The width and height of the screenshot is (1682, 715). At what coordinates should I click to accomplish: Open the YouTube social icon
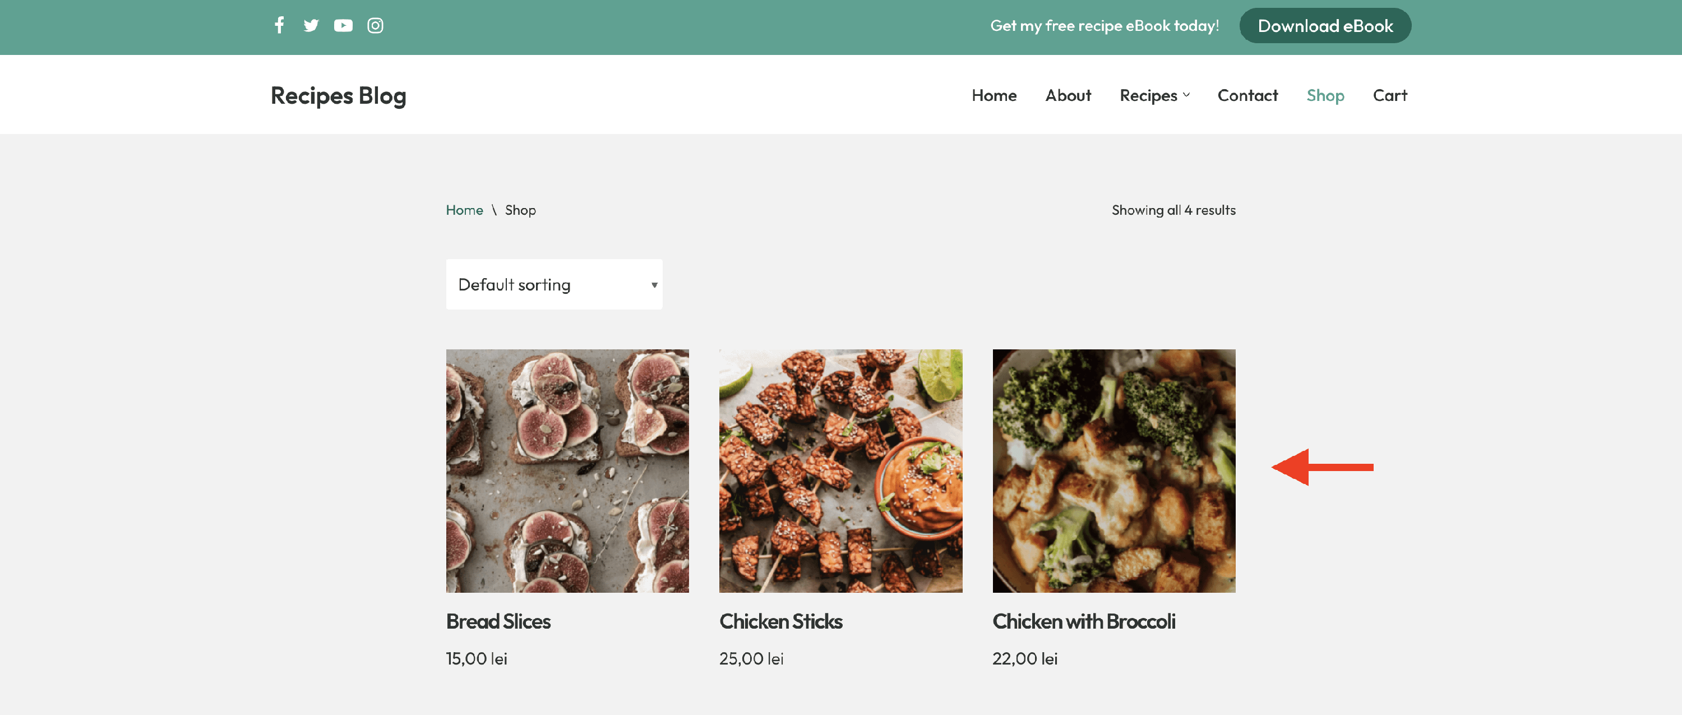click(343, 25)
